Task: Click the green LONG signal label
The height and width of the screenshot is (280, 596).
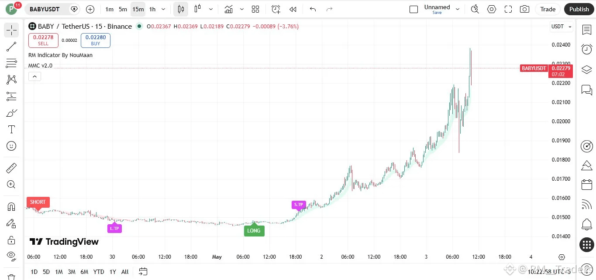Action: pyautogui.click(x=254, y=230)
